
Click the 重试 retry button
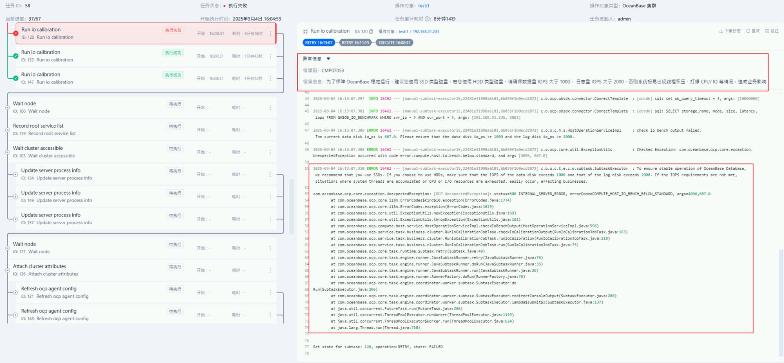click(x=753, y=31)
